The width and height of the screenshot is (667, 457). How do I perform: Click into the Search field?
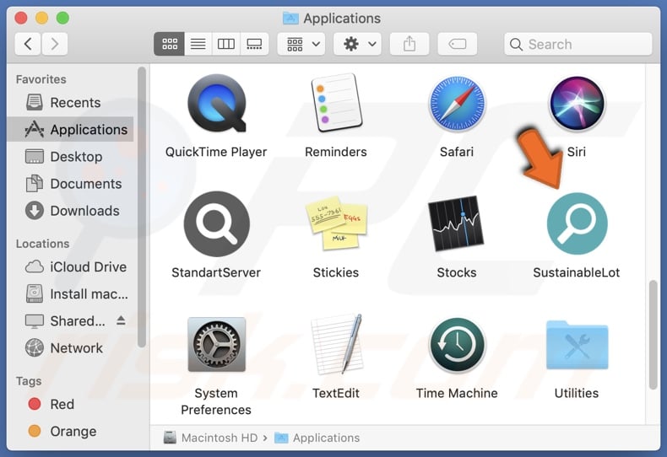[x=578, y=44]
